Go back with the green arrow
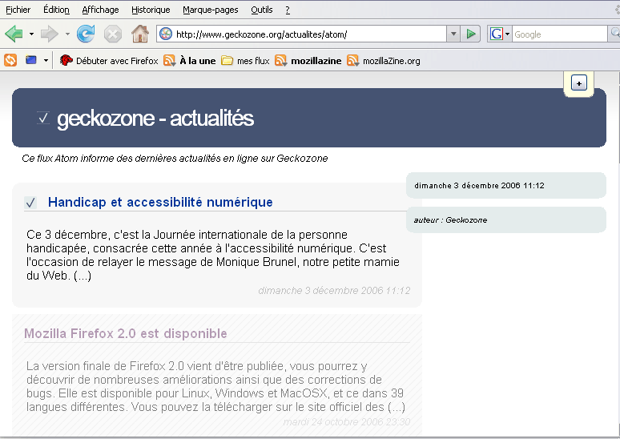620x439 pixels. (x=14, y=34)
